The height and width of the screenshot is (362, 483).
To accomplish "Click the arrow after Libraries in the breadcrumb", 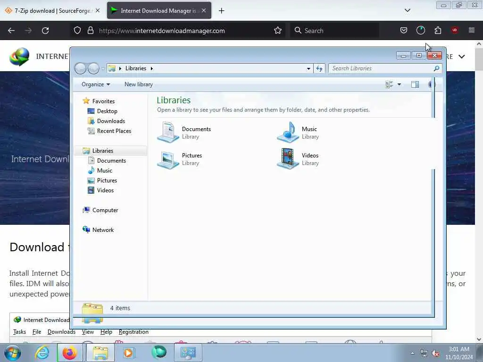I will (x=151, y=69).
